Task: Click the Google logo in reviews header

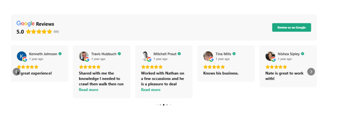Action: click(x=25, y=24)
